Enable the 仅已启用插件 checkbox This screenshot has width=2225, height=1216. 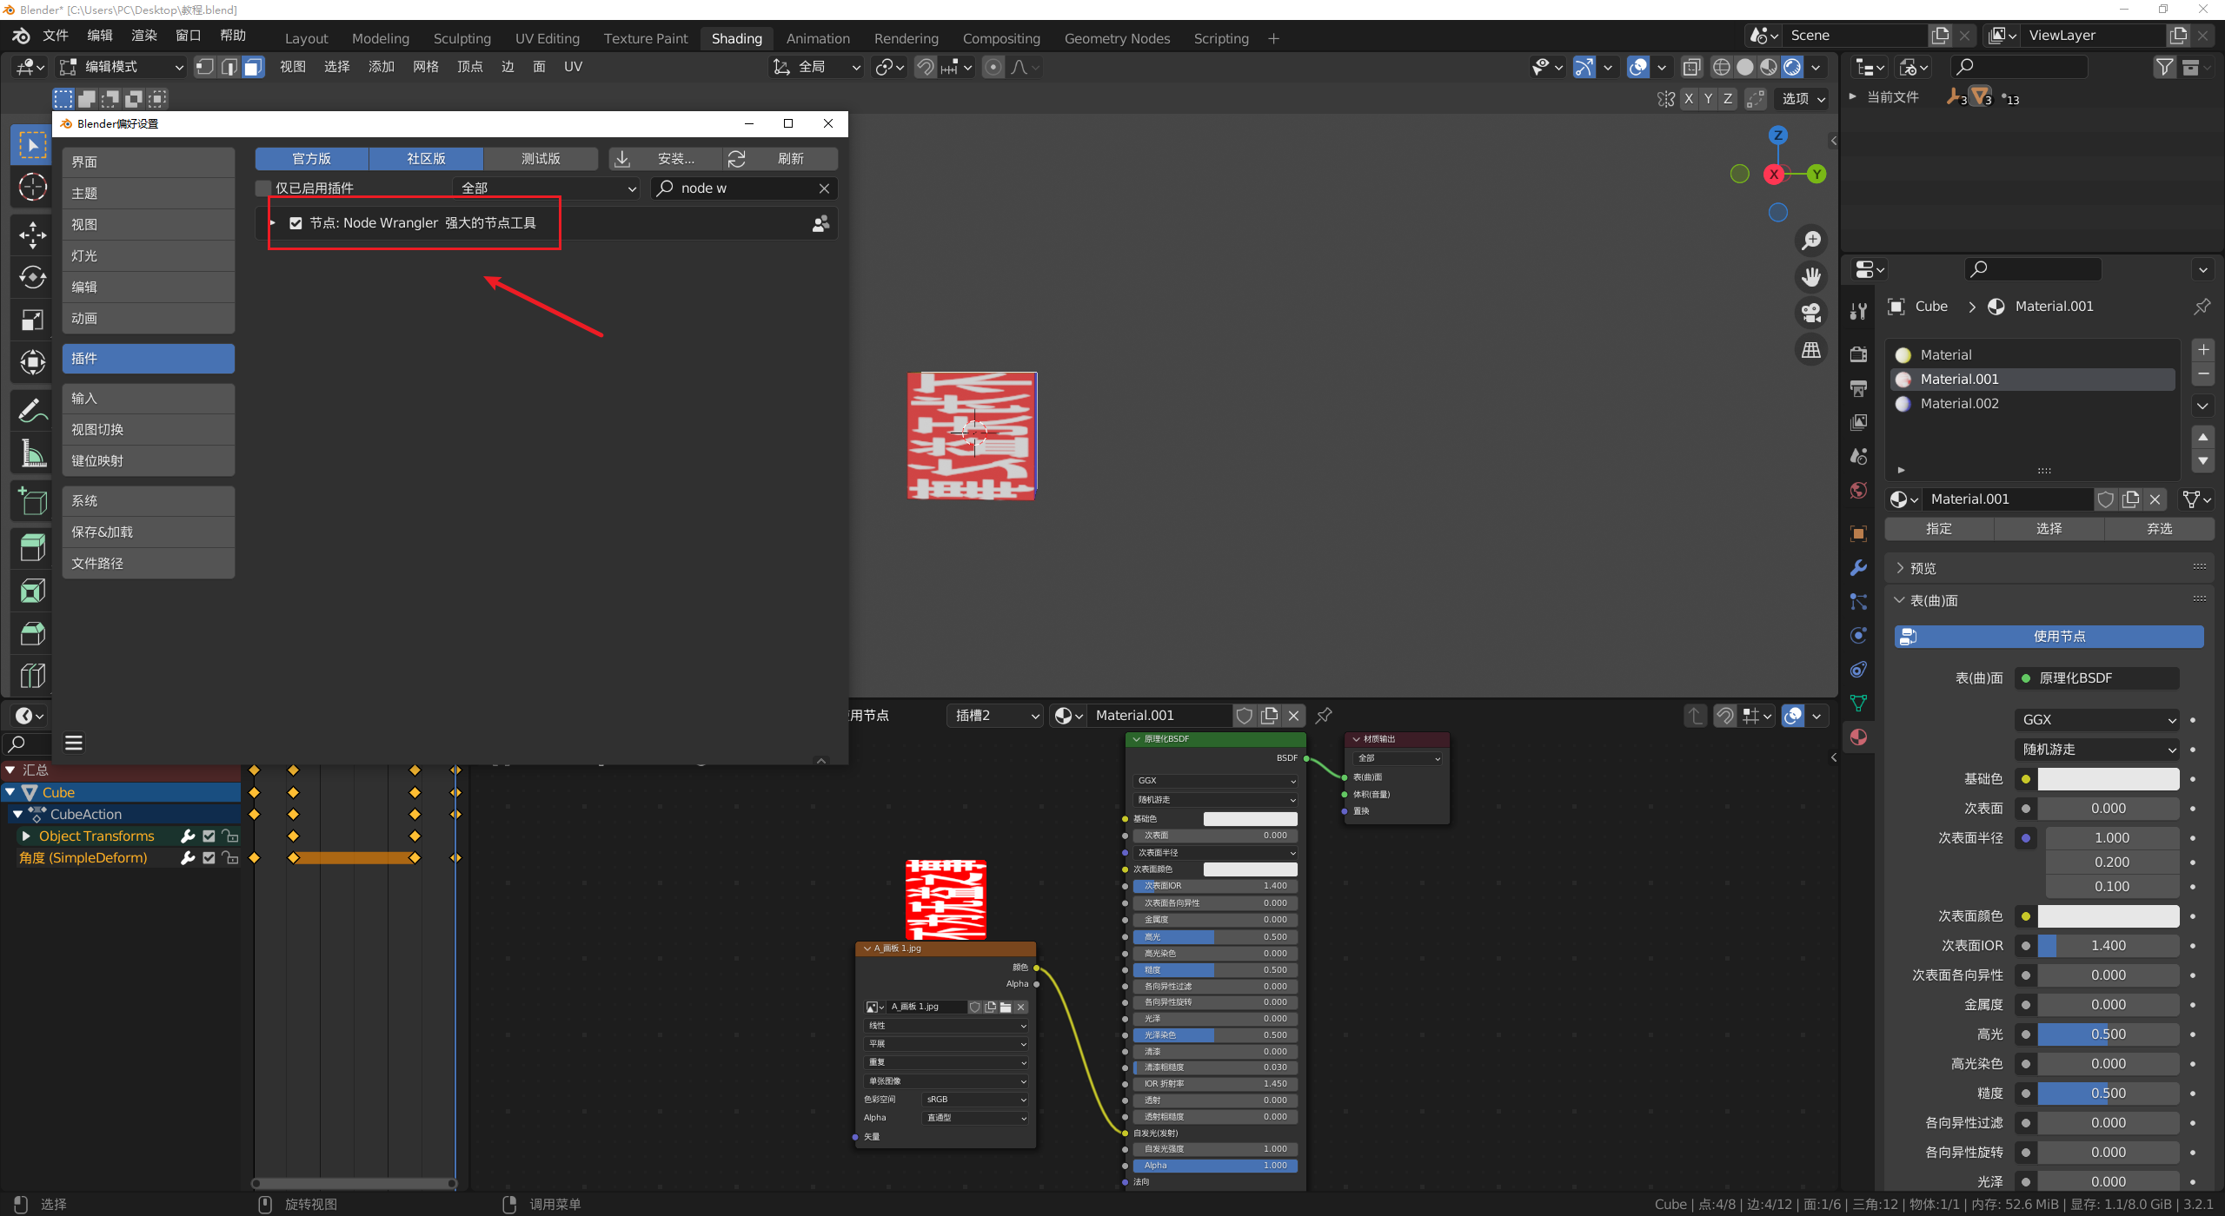[264, 188]
